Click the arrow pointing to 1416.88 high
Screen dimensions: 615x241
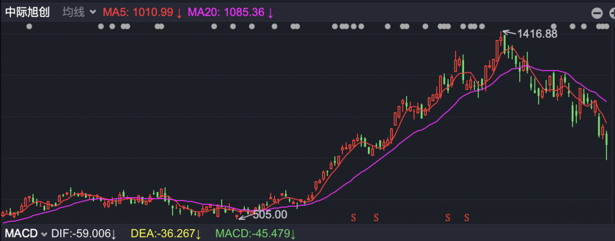pyautogui.click(x=509, y=32)
